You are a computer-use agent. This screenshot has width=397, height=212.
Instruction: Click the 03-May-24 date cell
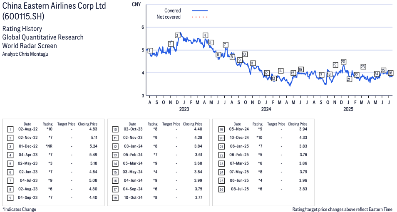pos(133,172)
